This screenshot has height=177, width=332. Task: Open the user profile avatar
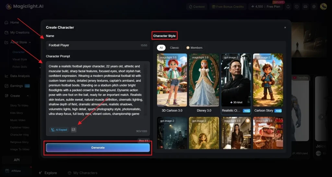click(323, 6)
